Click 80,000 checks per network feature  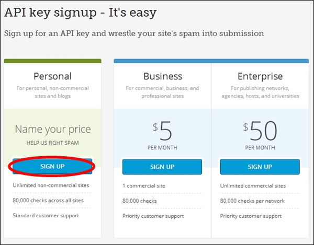(x=252, y=201)
